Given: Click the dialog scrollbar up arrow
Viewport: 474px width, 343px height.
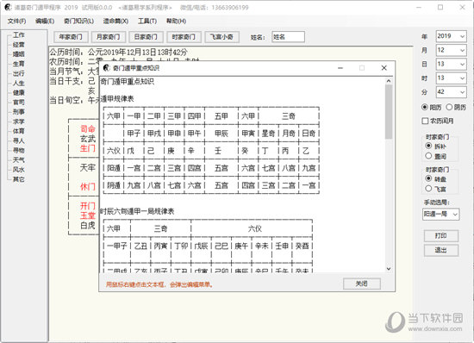Looking at the screenshot, I should click(389, 81).
